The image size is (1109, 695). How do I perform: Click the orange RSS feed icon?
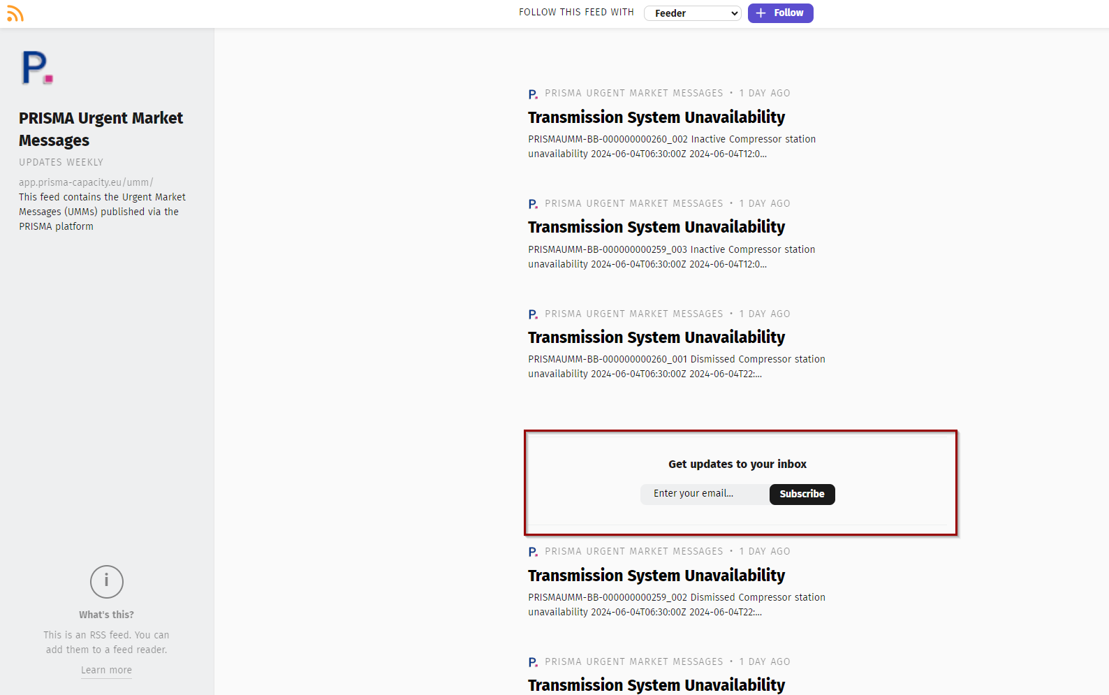point(15,13)
